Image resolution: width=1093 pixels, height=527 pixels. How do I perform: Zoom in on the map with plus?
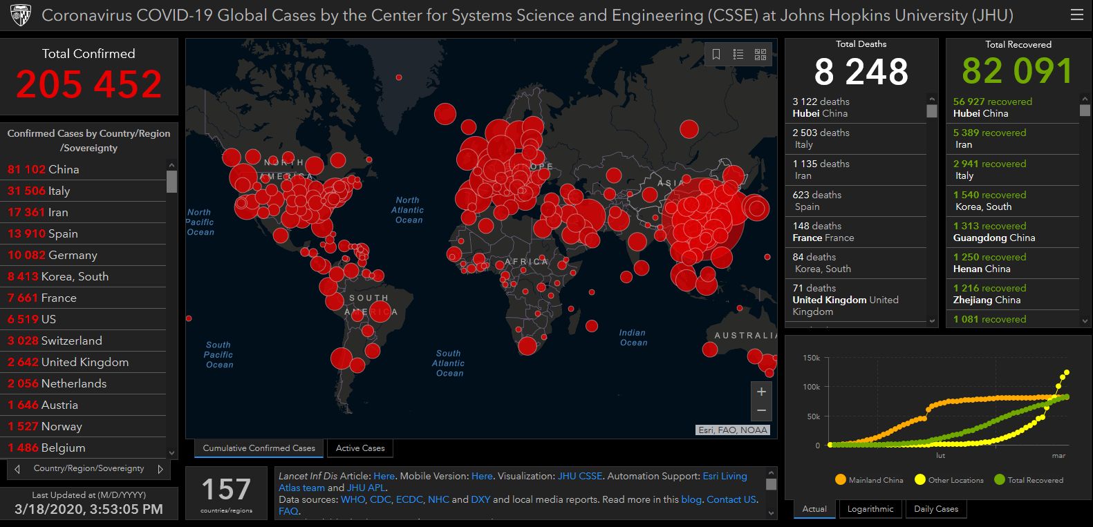click(x=761, y=392)
